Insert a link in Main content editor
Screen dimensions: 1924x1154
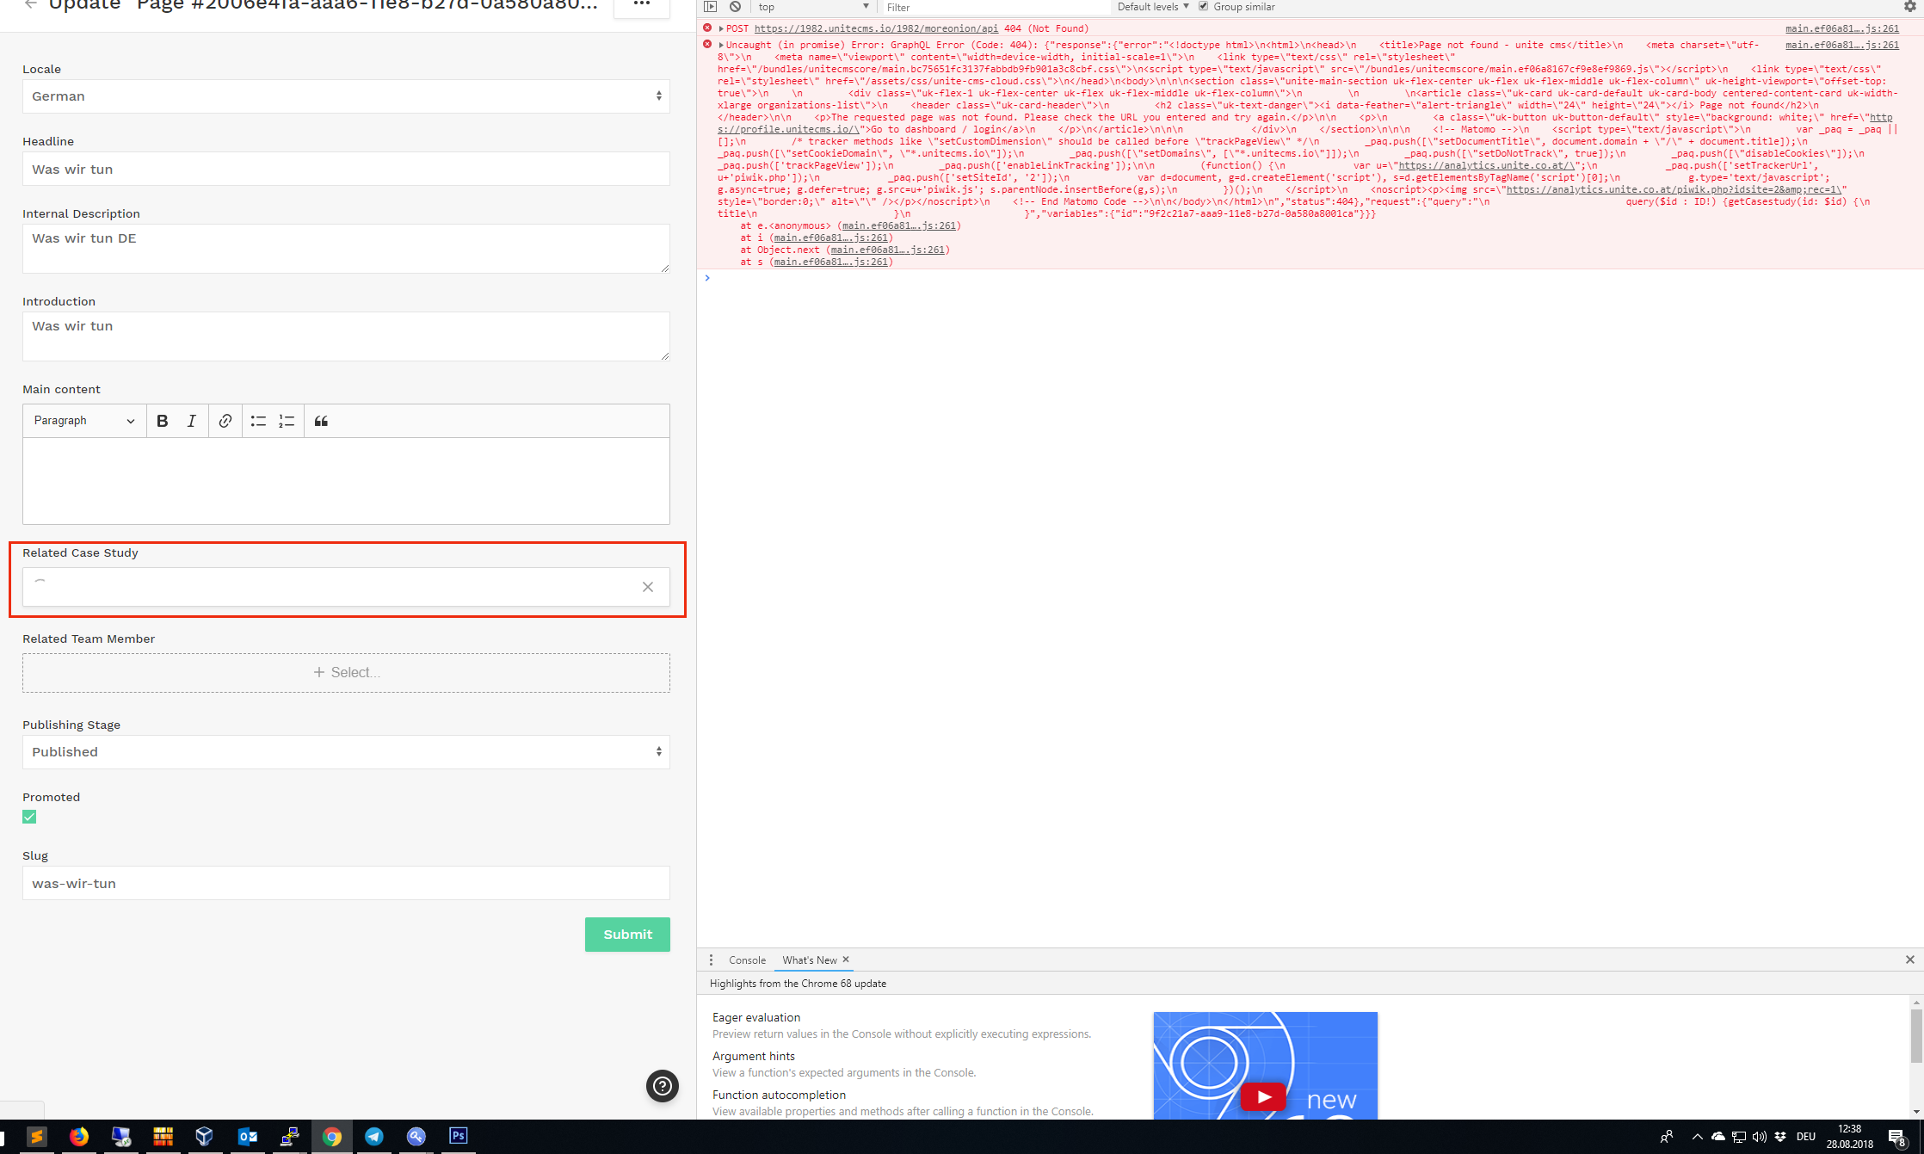click(x=225, y=421)
